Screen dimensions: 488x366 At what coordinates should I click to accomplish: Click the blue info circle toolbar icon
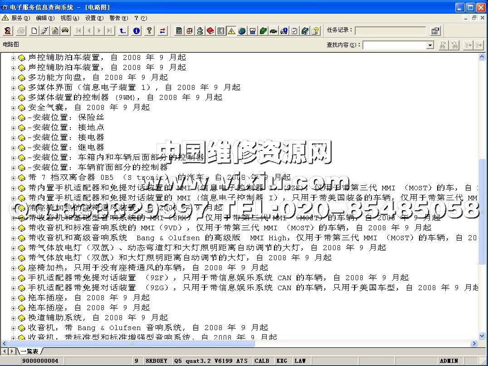coord(136,31)
